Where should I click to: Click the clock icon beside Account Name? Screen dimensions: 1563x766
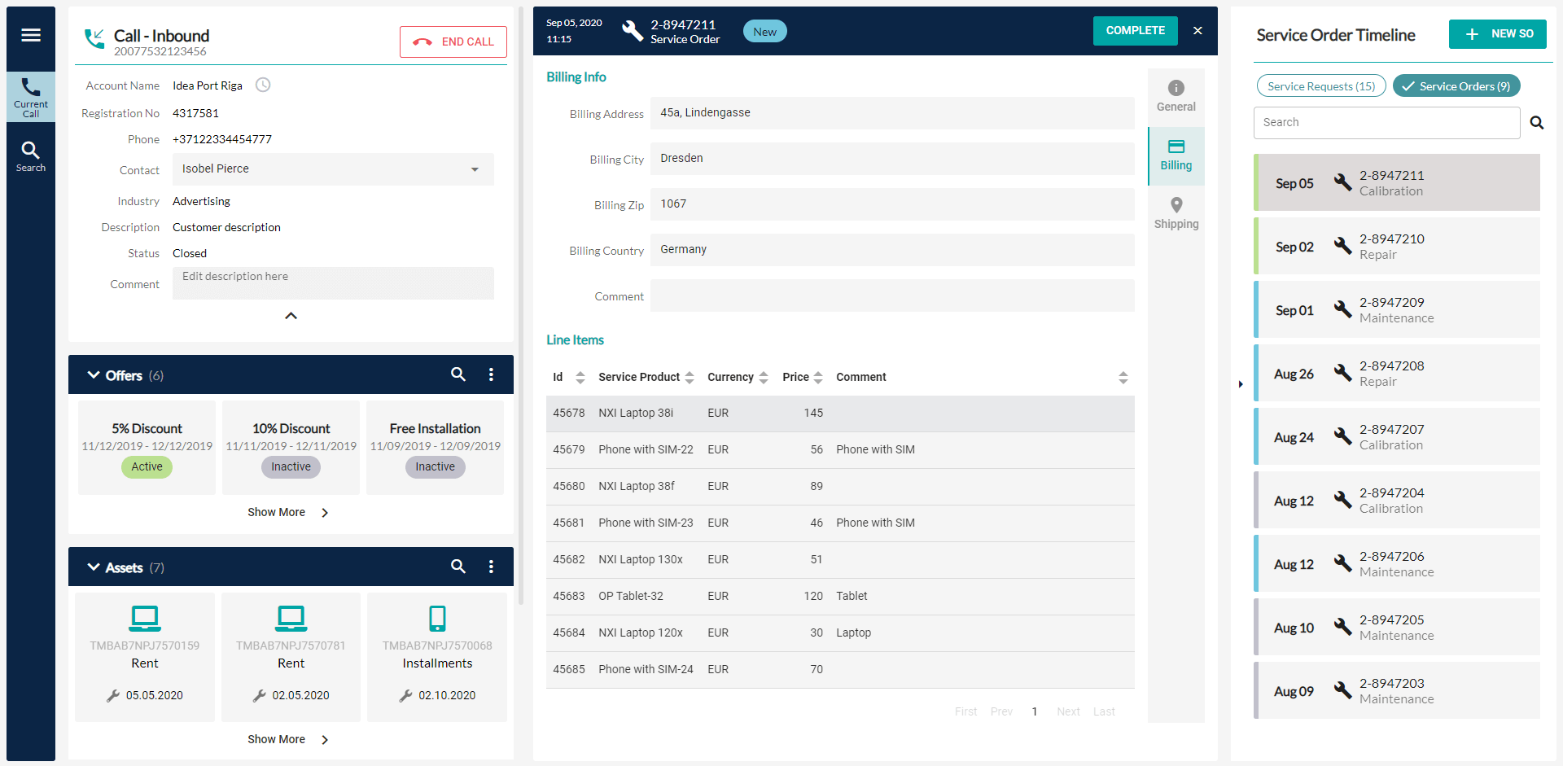tap(262, 84)
